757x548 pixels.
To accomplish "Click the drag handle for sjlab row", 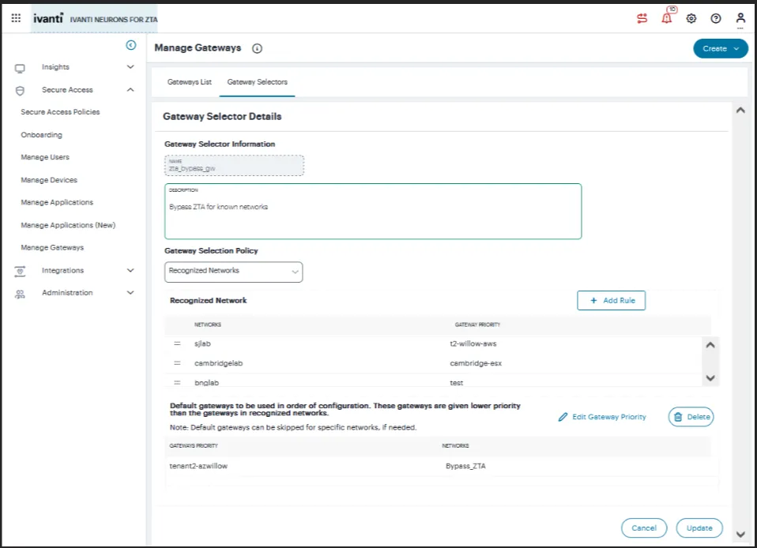I will coord(177,343).
